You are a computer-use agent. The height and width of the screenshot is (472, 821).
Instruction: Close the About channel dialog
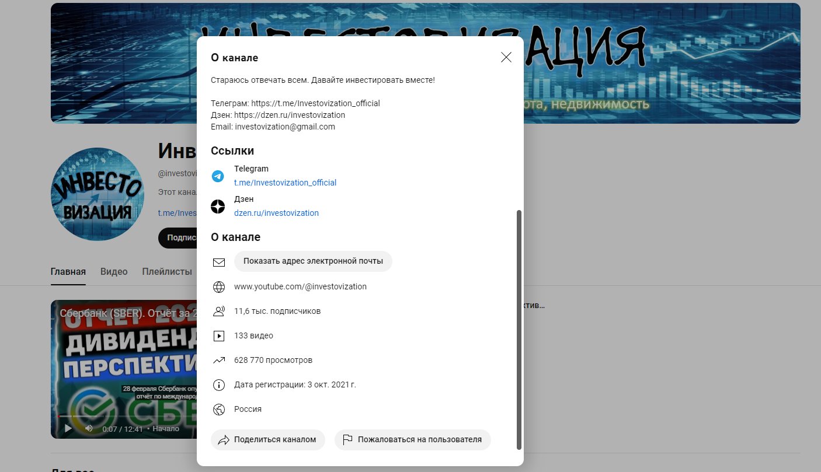[506, 57]
